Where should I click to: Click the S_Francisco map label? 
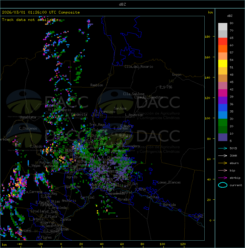[x=105, y=112]
